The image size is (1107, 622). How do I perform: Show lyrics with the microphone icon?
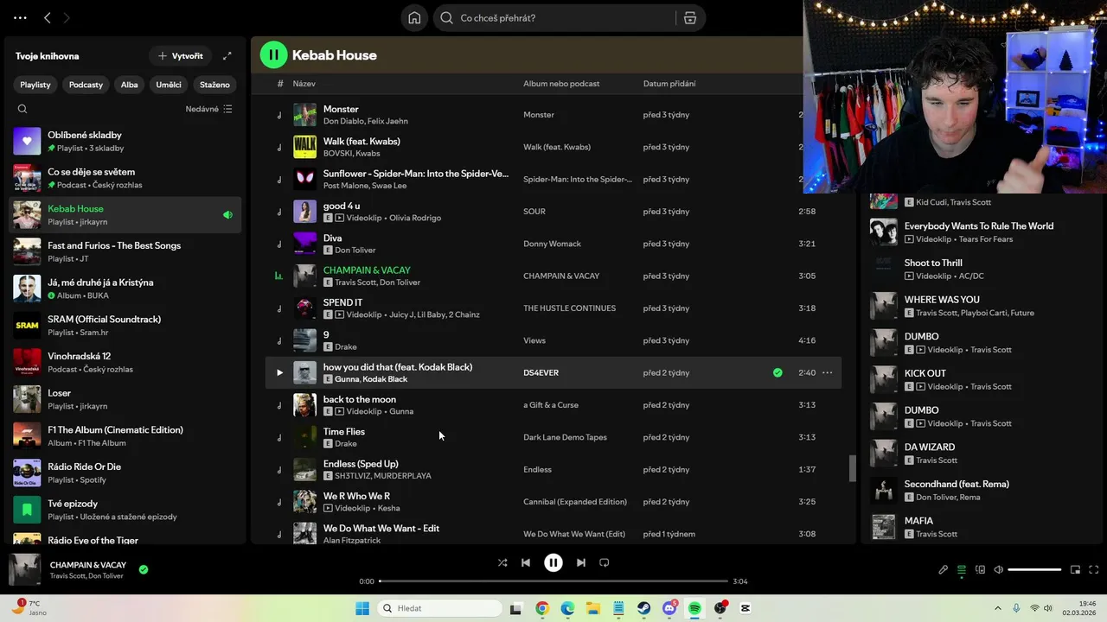click(x=944, y=570)
